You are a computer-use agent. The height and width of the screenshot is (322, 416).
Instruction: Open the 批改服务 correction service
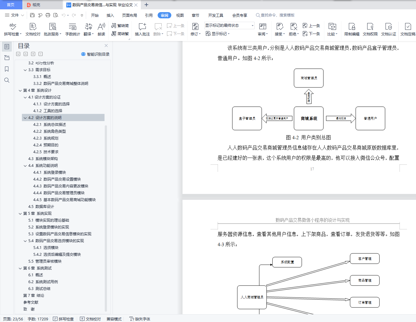[53, 30]
